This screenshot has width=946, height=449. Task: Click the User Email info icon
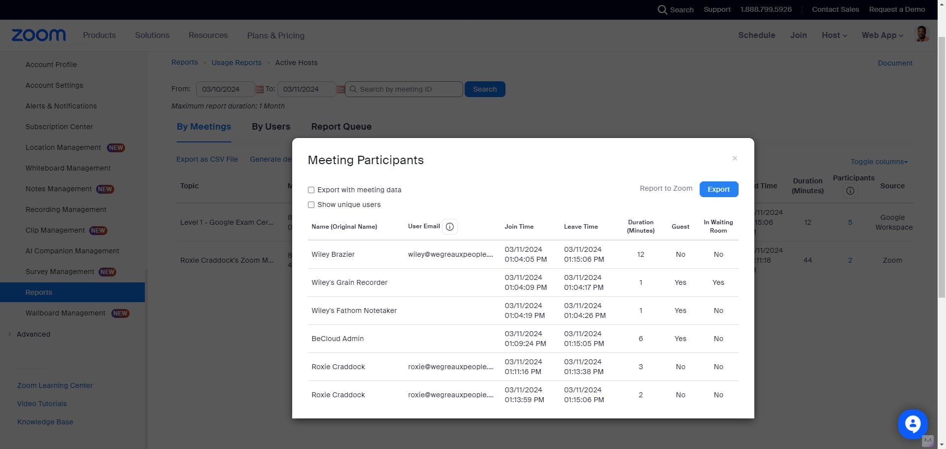tap(449, 227)
